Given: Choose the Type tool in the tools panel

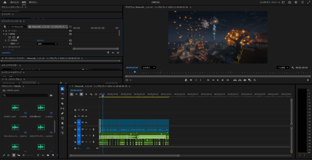Looking at the screenshot, I should (62, 128).
